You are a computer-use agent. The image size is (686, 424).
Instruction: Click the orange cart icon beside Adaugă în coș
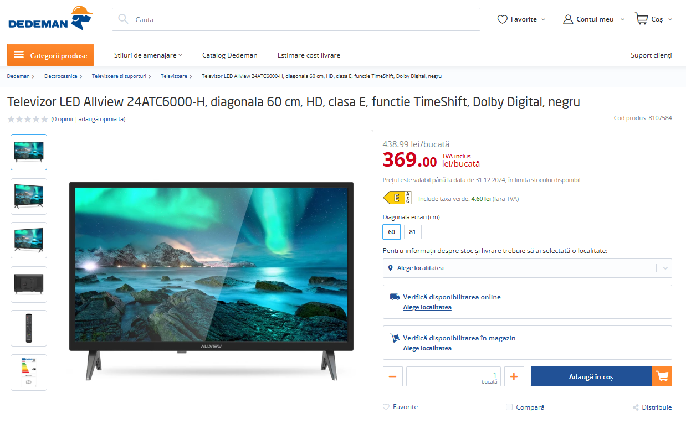click(x=662, y=376)
